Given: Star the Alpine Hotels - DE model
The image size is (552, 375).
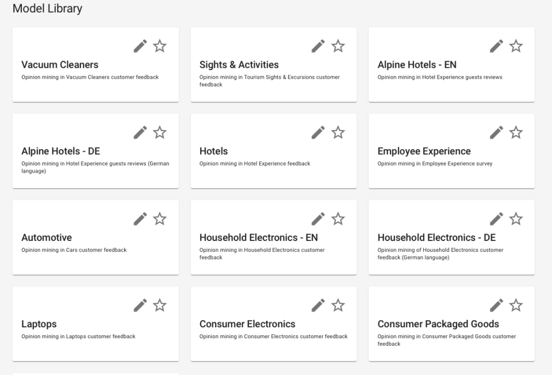Looking at the screenshot, I should click(x=160, y=132).
